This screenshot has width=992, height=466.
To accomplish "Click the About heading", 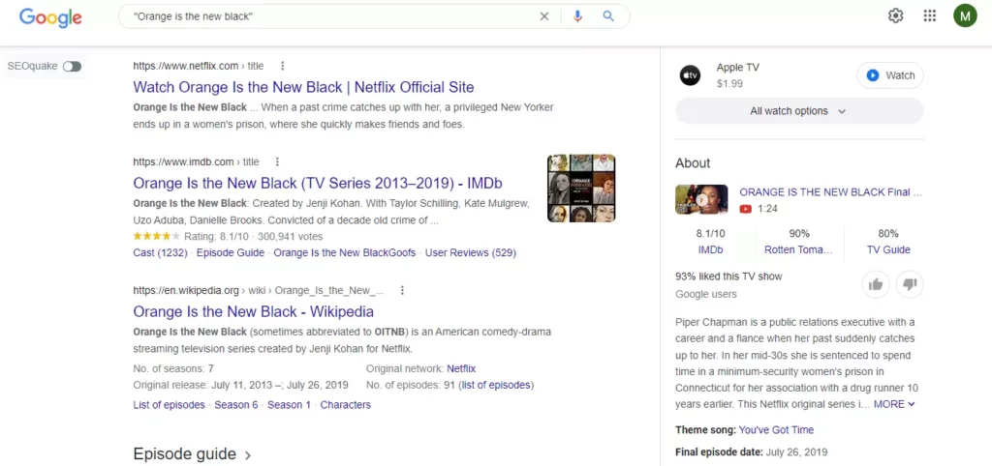I will 693,163.
